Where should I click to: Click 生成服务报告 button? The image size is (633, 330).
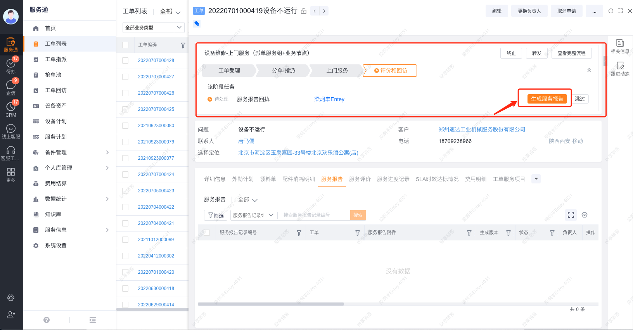[x=547, y=99]
